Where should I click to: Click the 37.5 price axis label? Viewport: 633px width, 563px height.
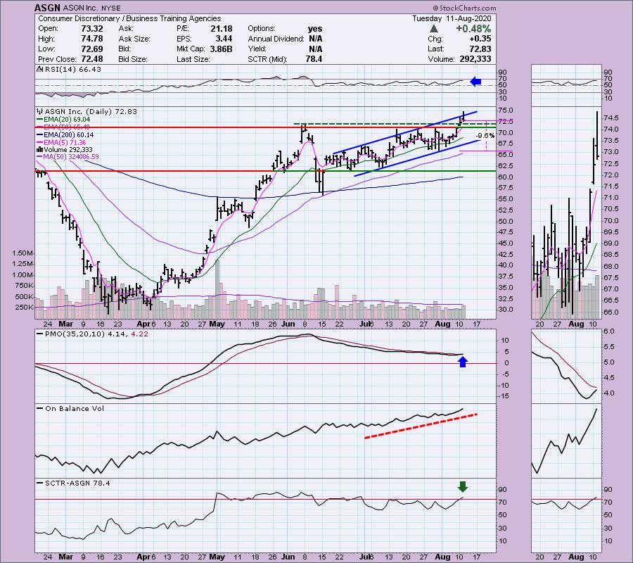pyautogui.click(x=506, y=277)
